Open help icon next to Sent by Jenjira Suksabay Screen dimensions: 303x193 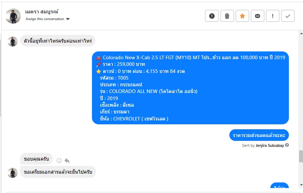[287, 145]
